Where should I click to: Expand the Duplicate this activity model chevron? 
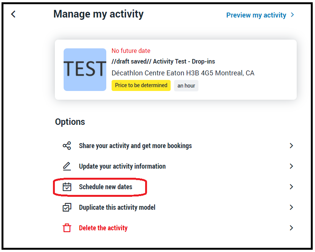pos(291,207)
